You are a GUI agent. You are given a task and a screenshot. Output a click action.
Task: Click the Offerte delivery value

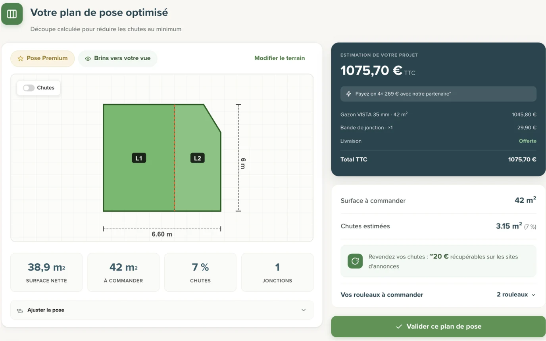tap(528, 141)
